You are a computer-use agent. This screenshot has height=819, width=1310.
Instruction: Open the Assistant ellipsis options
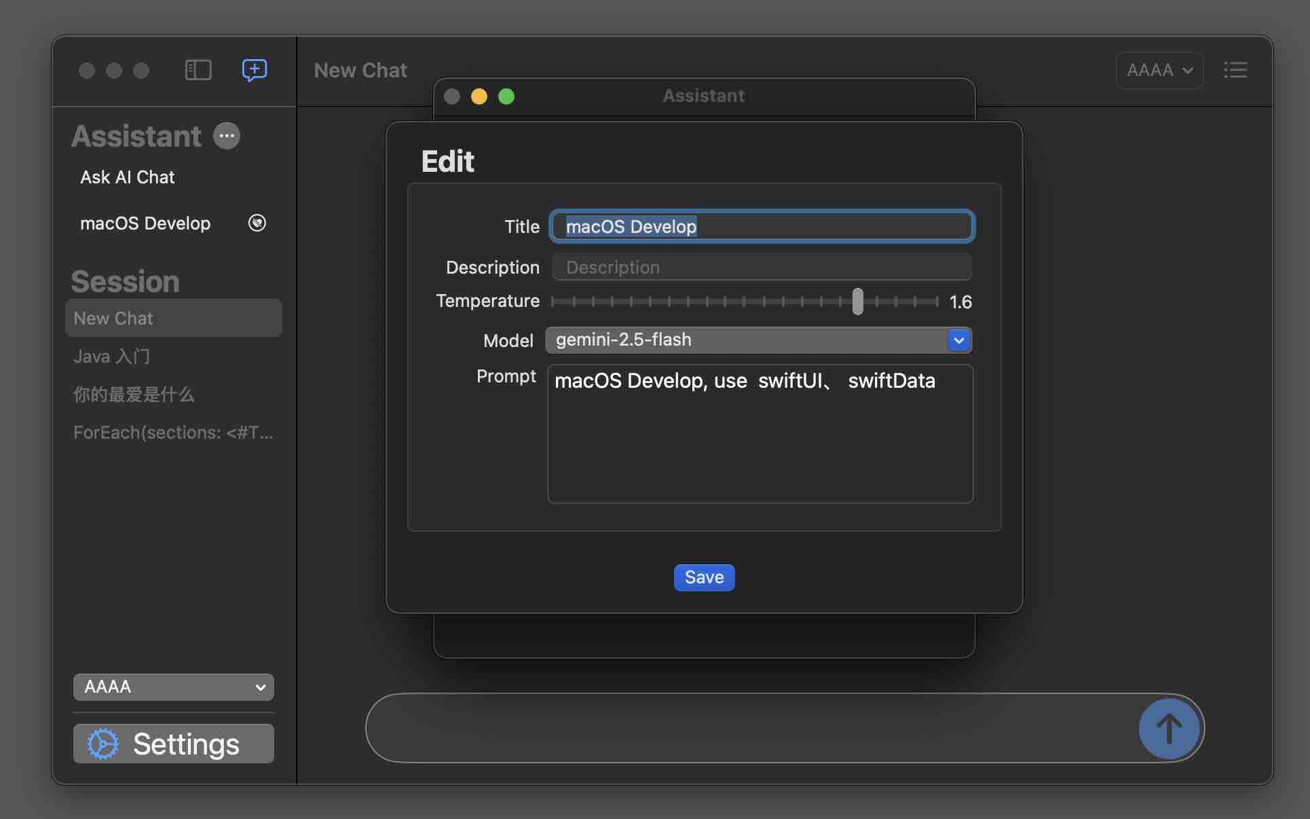[x=227, y=136]
